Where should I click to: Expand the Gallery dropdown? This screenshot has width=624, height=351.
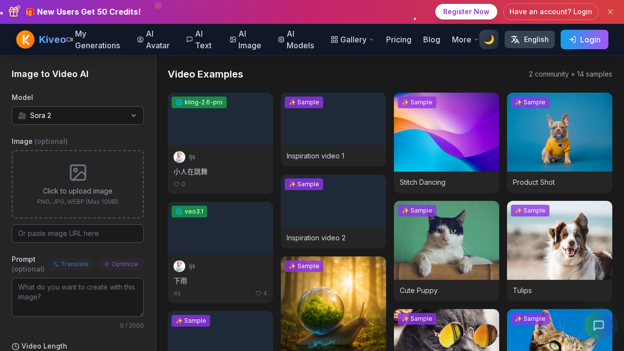coord(352,39)
